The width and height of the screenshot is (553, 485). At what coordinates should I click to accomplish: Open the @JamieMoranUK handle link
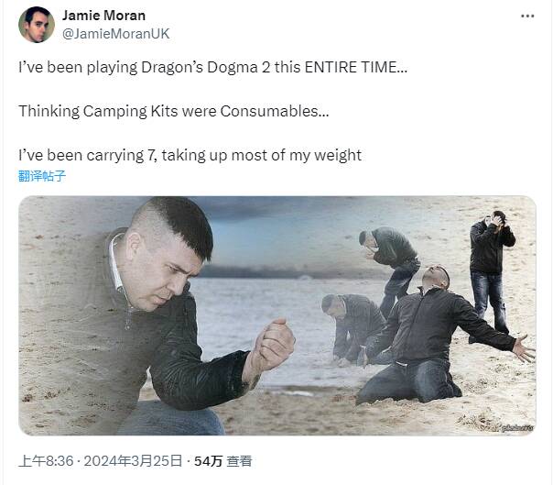point(115,34)
